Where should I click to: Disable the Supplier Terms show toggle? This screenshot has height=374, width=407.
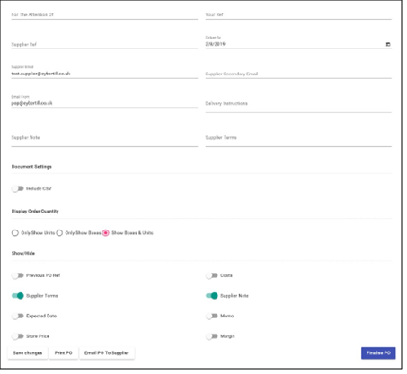tap(18, 296)
